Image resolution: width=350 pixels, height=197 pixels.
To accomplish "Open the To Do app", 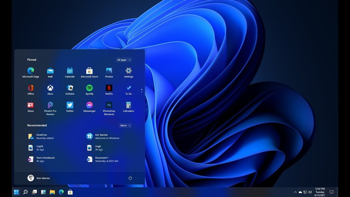I will pos(129,90).
